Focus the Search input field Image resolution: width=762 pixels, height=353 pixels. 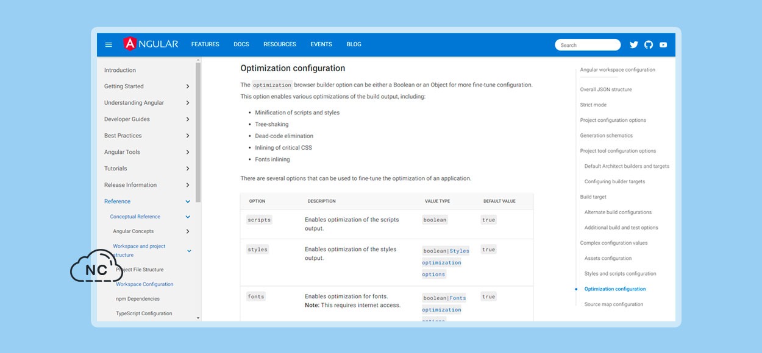click(588, 45)
